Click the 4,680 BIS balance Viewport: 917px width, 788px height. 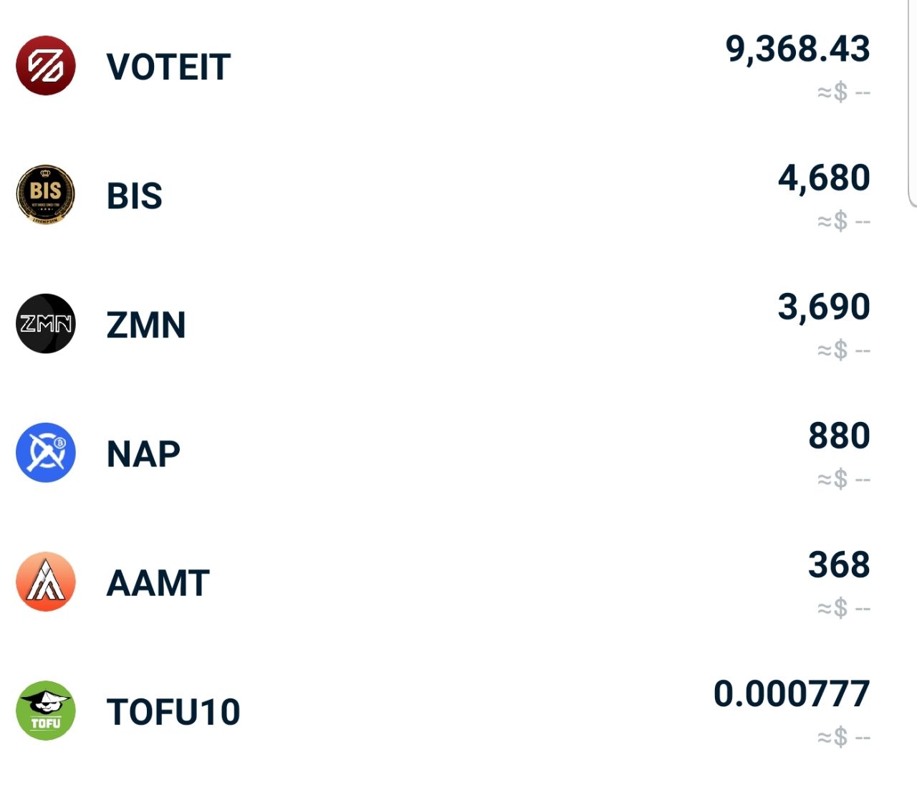824,178
